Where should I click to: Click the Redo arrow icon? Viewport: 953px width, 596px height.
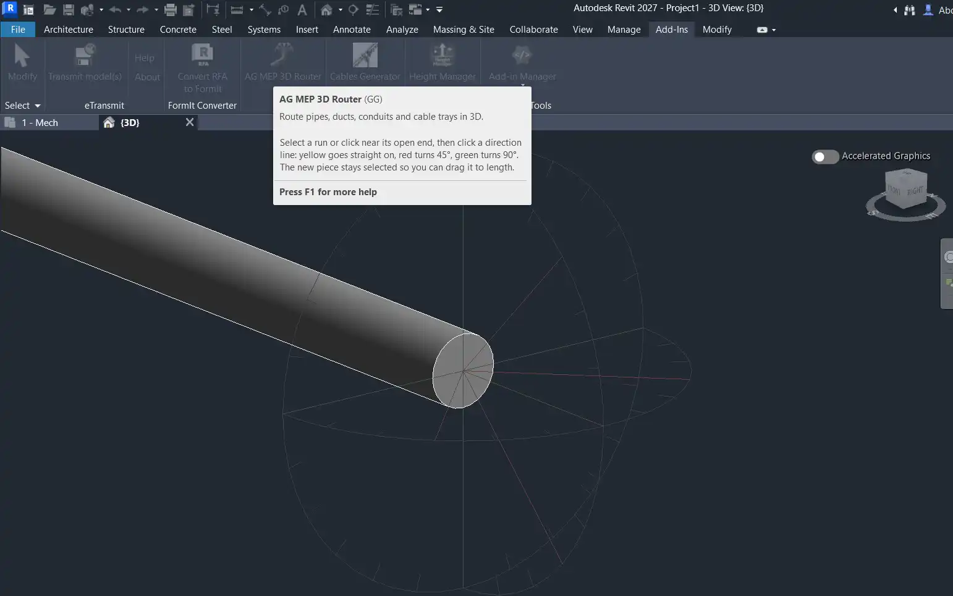(142, 10)
